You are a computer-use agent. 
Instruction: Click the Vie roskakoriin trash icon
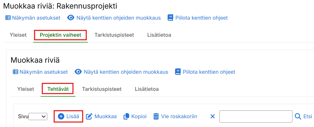[156, 117]
